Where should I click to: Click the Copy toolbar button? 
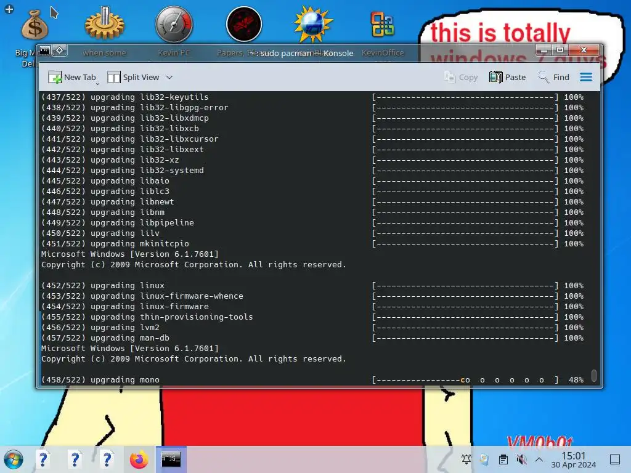[461, 77]
